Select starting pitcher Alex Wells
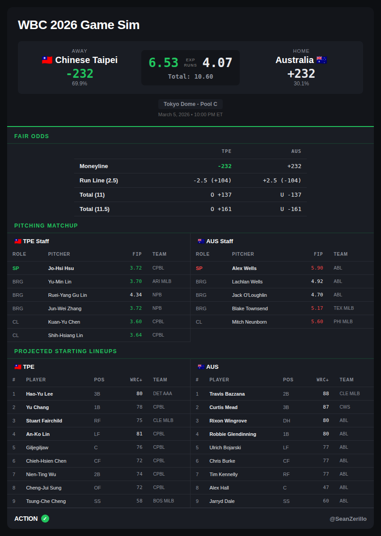 [244, 268]
